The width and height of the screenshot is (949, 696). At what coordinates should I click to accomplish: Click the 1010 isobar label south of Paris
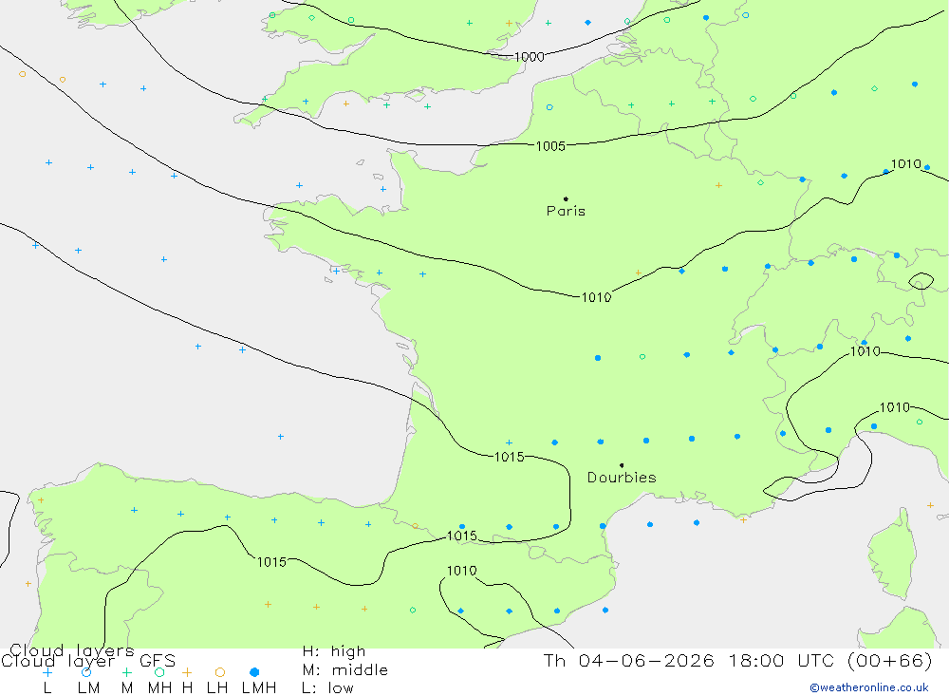coord(596,297)
